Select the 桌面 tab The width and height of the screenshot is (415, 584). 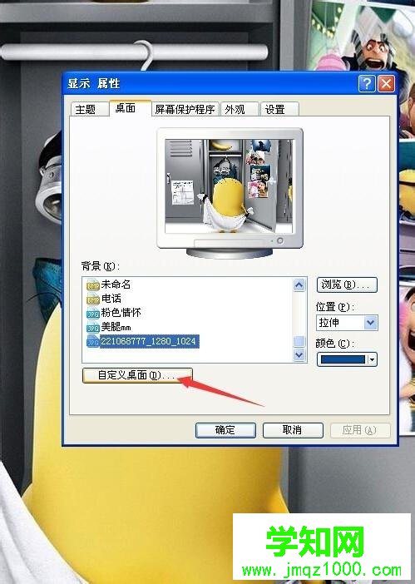(130, 108)
